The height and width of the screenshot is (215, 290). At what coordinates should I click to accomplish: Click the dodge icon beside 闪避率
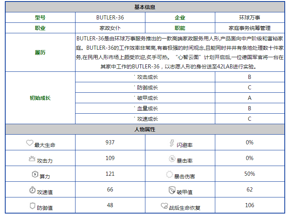[172, 143]
